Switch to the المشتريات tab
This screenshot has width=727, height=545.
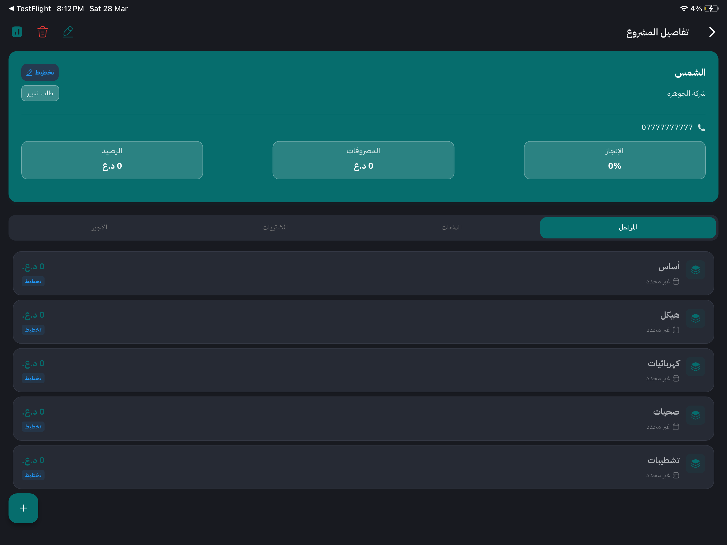click(275, 228)
